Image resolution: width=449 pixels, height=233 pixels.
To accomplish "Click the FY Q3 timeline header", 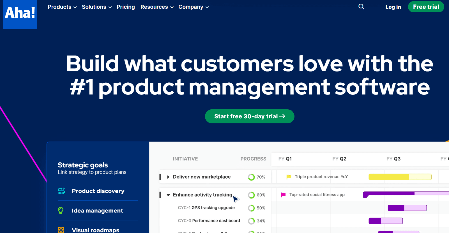I will [393, 159].
